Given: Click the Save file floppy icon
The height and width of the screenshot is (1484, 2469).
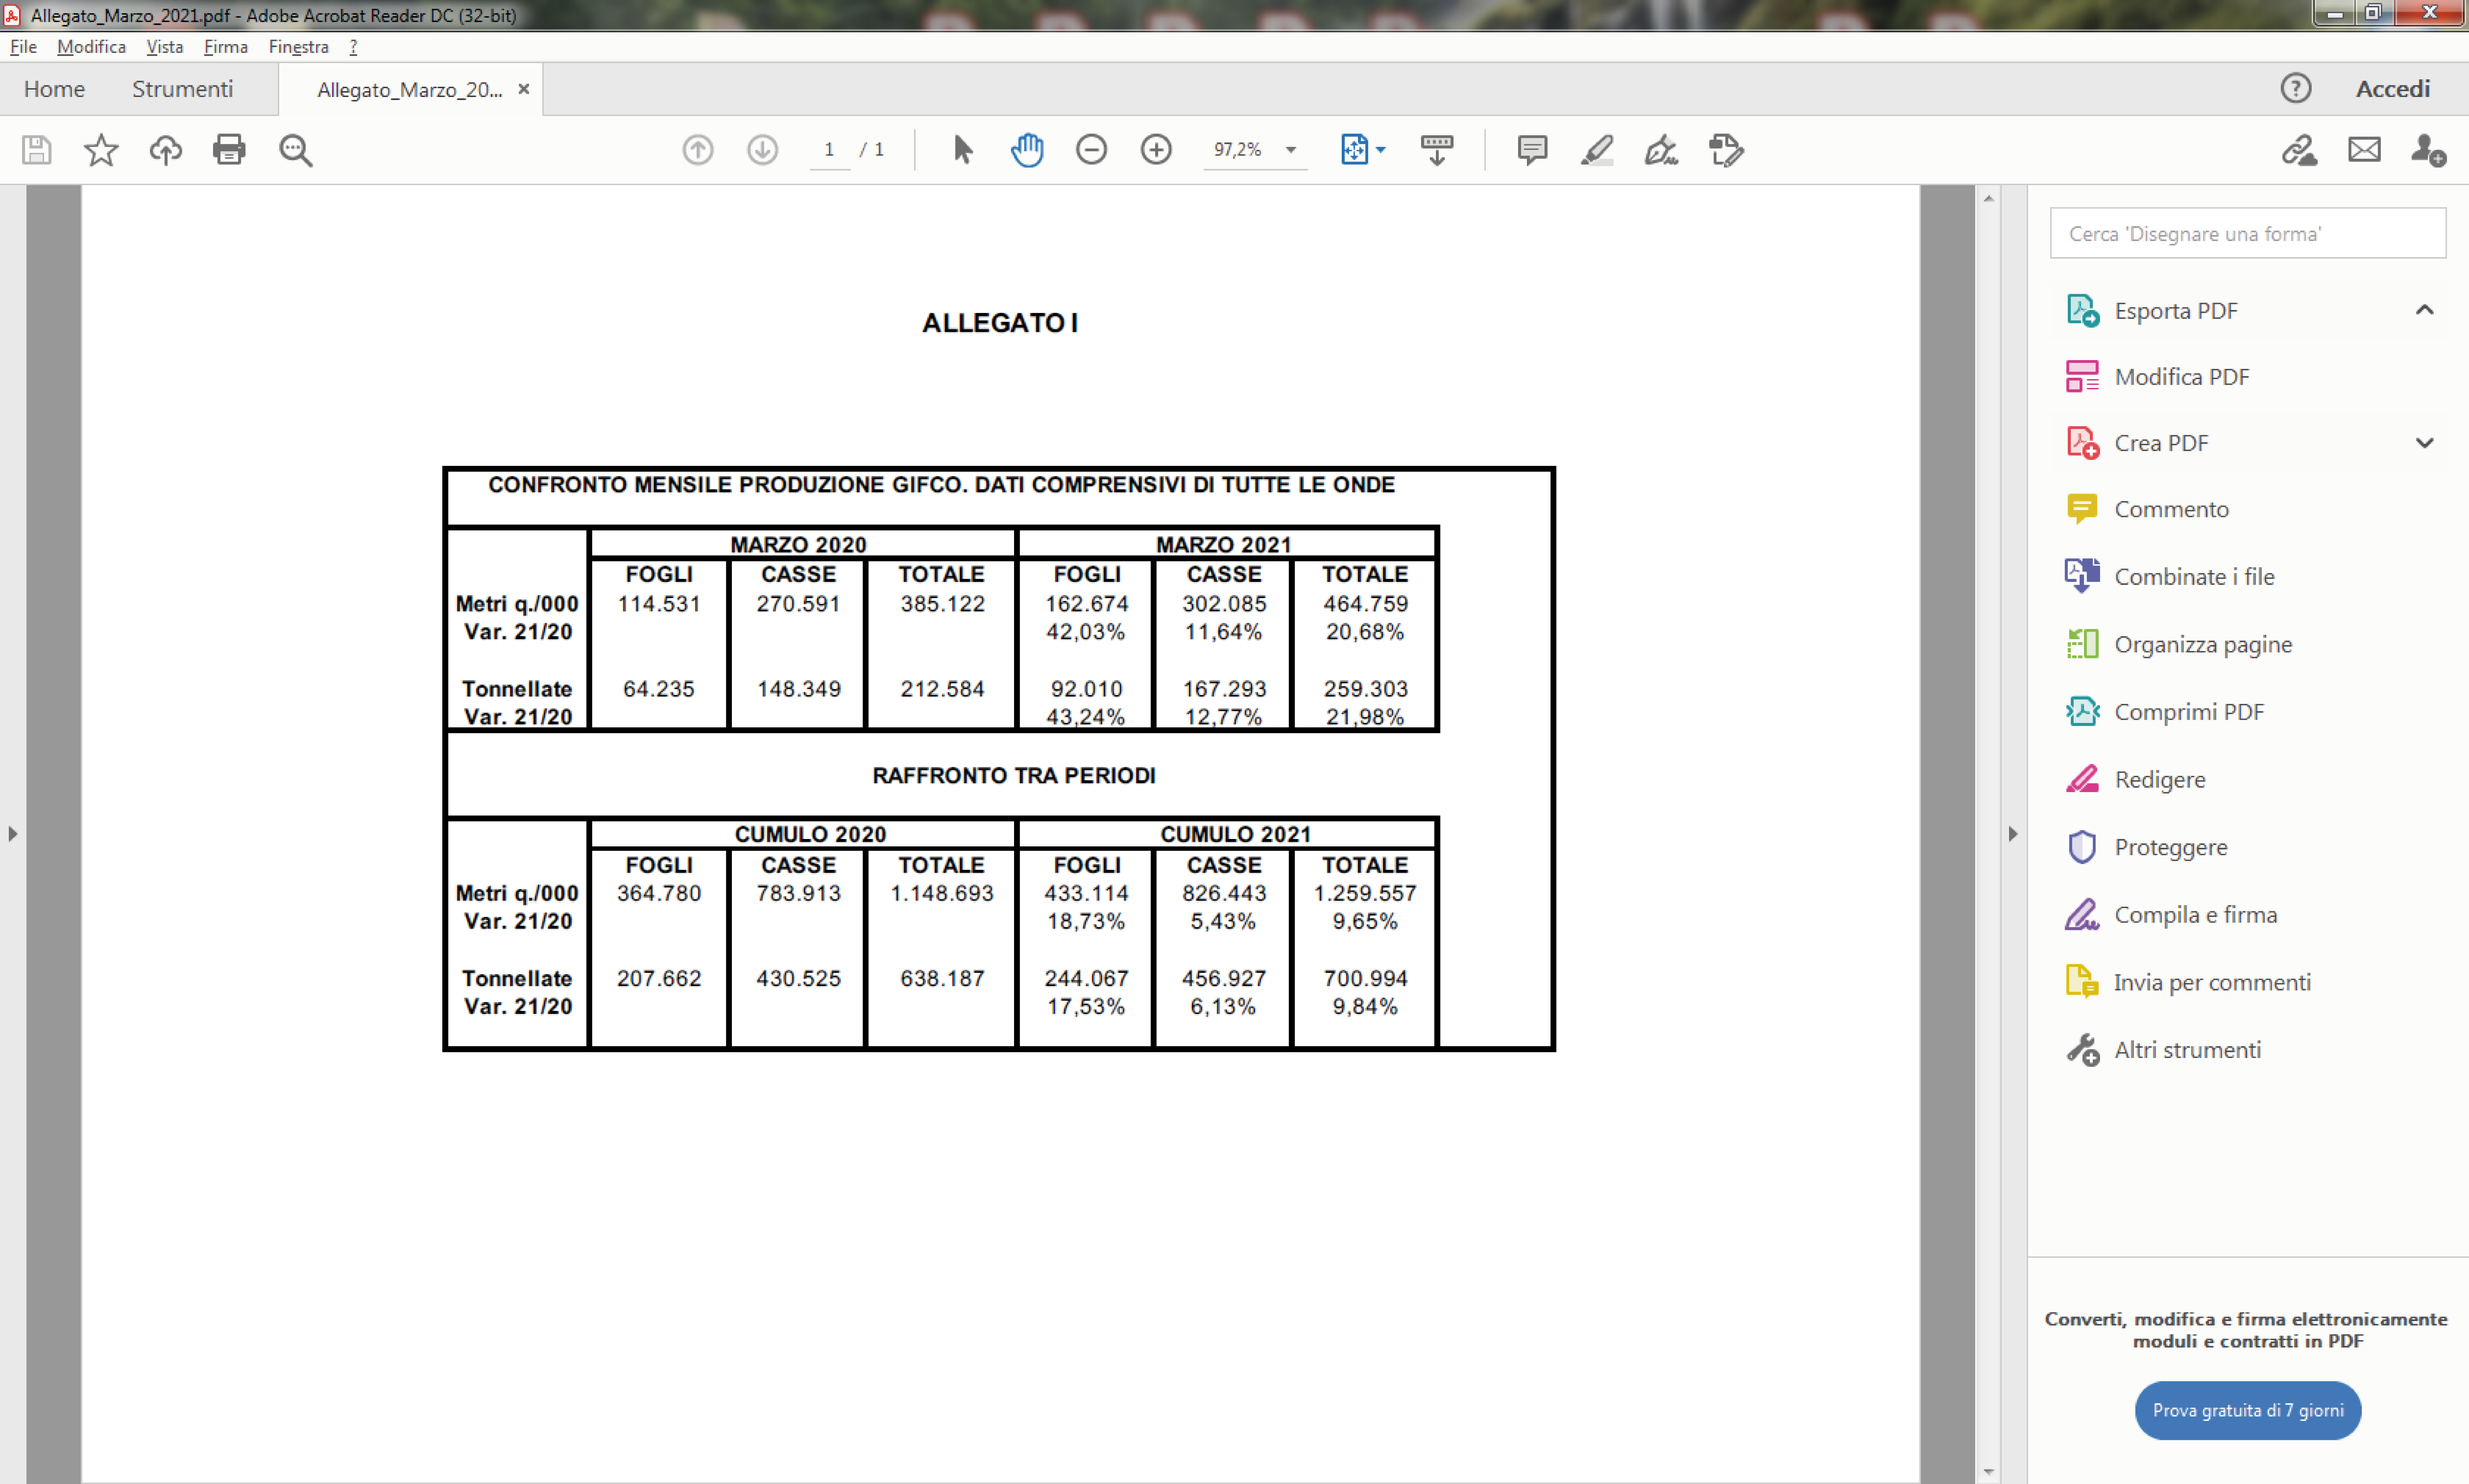Looking at the screenshot, I should click(x=37, y=150).
